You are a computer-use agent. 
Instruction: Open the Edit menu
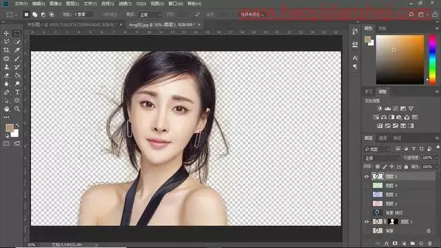[39, 3]
